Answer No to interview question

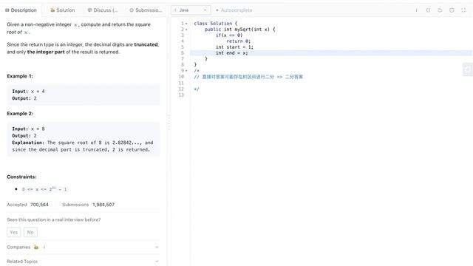coord(30,232)
